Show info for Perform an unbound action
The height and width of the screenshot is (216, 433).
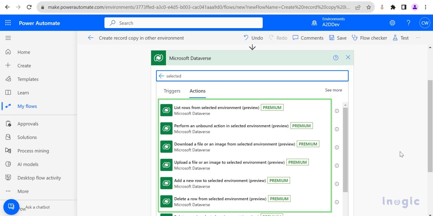337,129
